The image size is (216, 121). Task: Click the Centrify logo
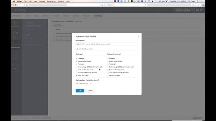click(x=19, y=10)
